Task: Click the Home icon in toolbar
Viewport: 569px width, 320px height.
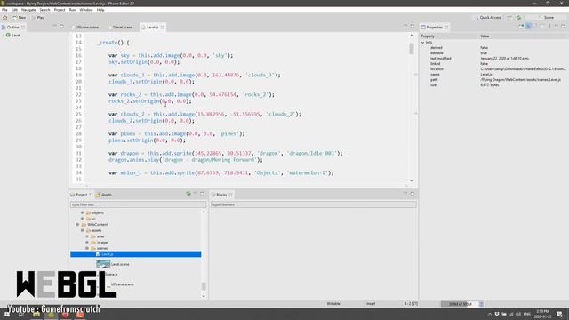Action: (x=4, y=18)
